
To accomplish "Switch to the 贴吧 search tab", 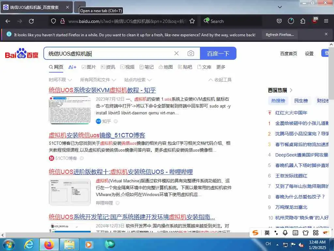I will point(185,67).
